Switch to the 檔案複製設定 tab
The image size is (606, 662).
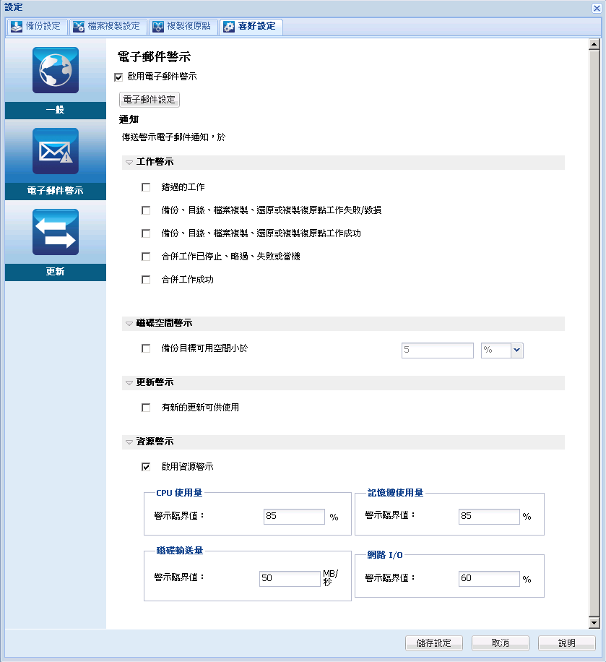pos(108,26)
